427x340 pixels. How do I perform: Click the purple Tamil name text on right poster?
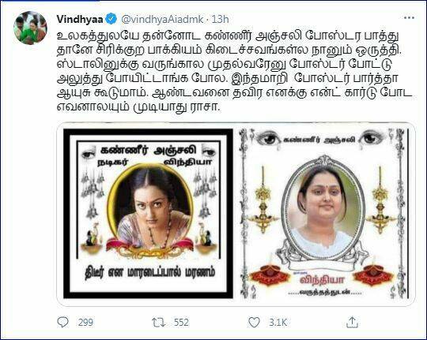(x=322, y=280)
